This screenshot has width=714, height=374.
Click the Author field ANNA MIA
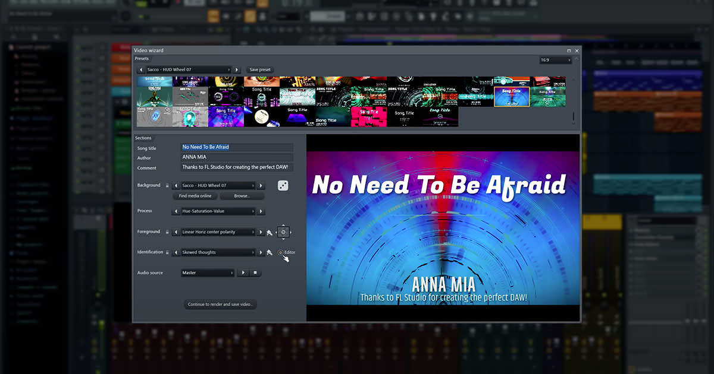pos(237,157)
